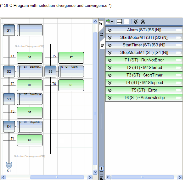Click the horizontal rows layout toolbar icon

click(119, 22)
